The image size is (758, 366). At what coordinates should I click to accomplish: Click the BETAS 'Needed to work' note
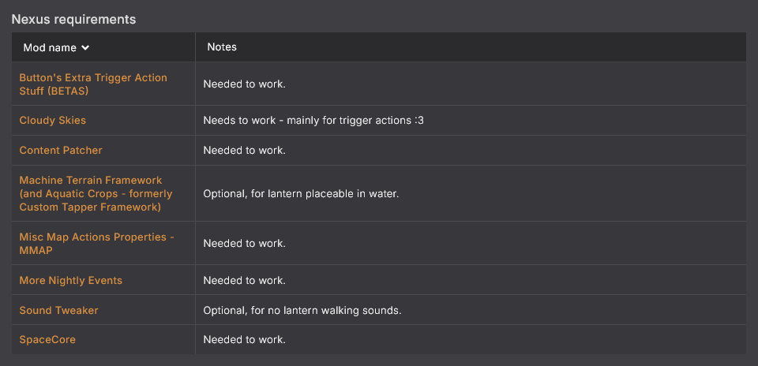[244, 84]
